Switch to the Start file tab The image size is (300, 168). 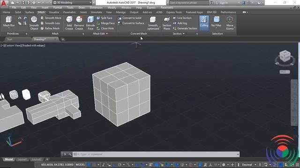point(9,39)
